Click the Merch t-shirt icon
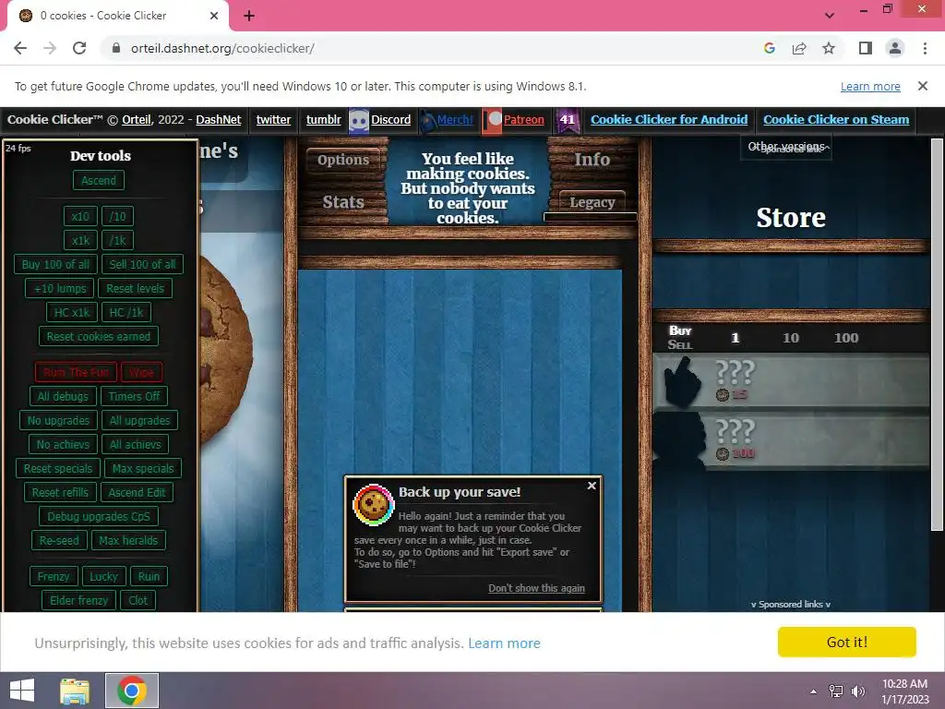The height and width of the screenshot is (709, 945). pos(427,121)
